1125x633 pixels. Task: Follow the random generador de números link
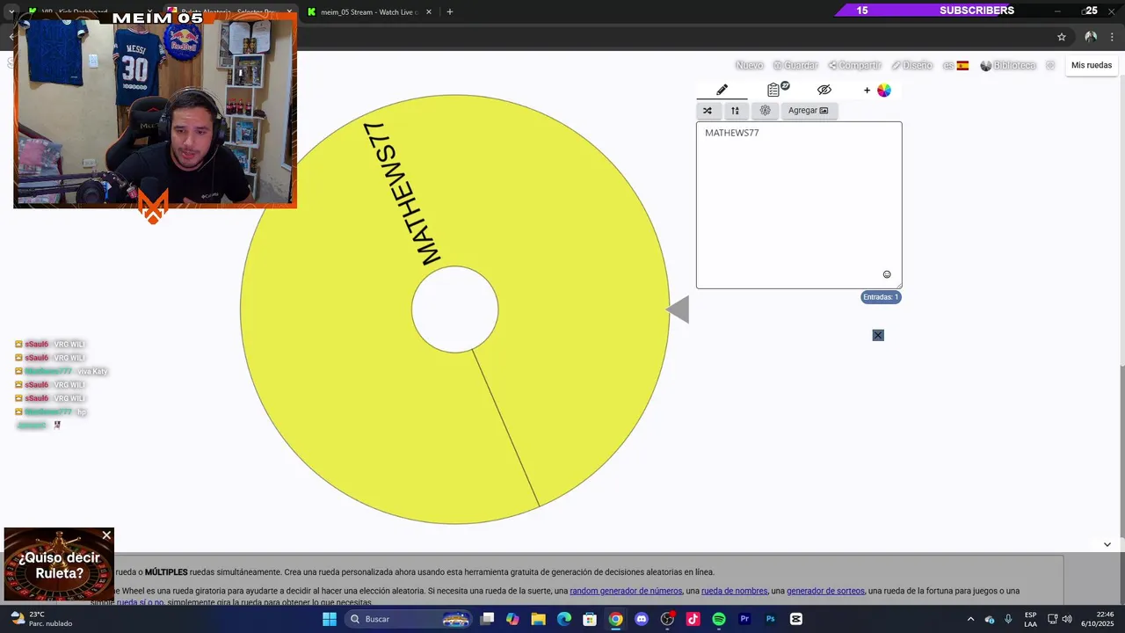coord(626,591)
